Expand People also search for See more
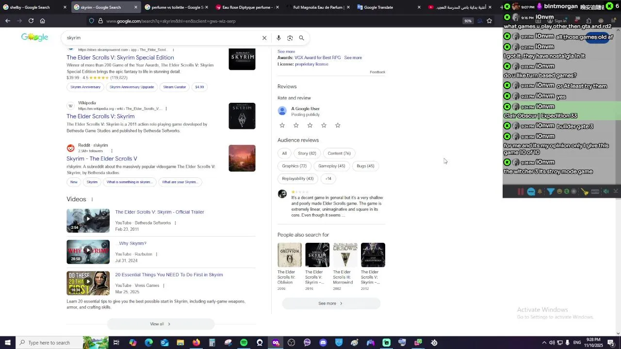Screen dimensions: 621x349 pos(331,303)
